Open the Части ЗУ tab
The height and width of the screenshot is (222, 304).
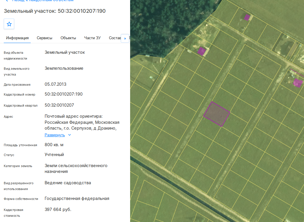pyautogui.click(x=92, y=38)
